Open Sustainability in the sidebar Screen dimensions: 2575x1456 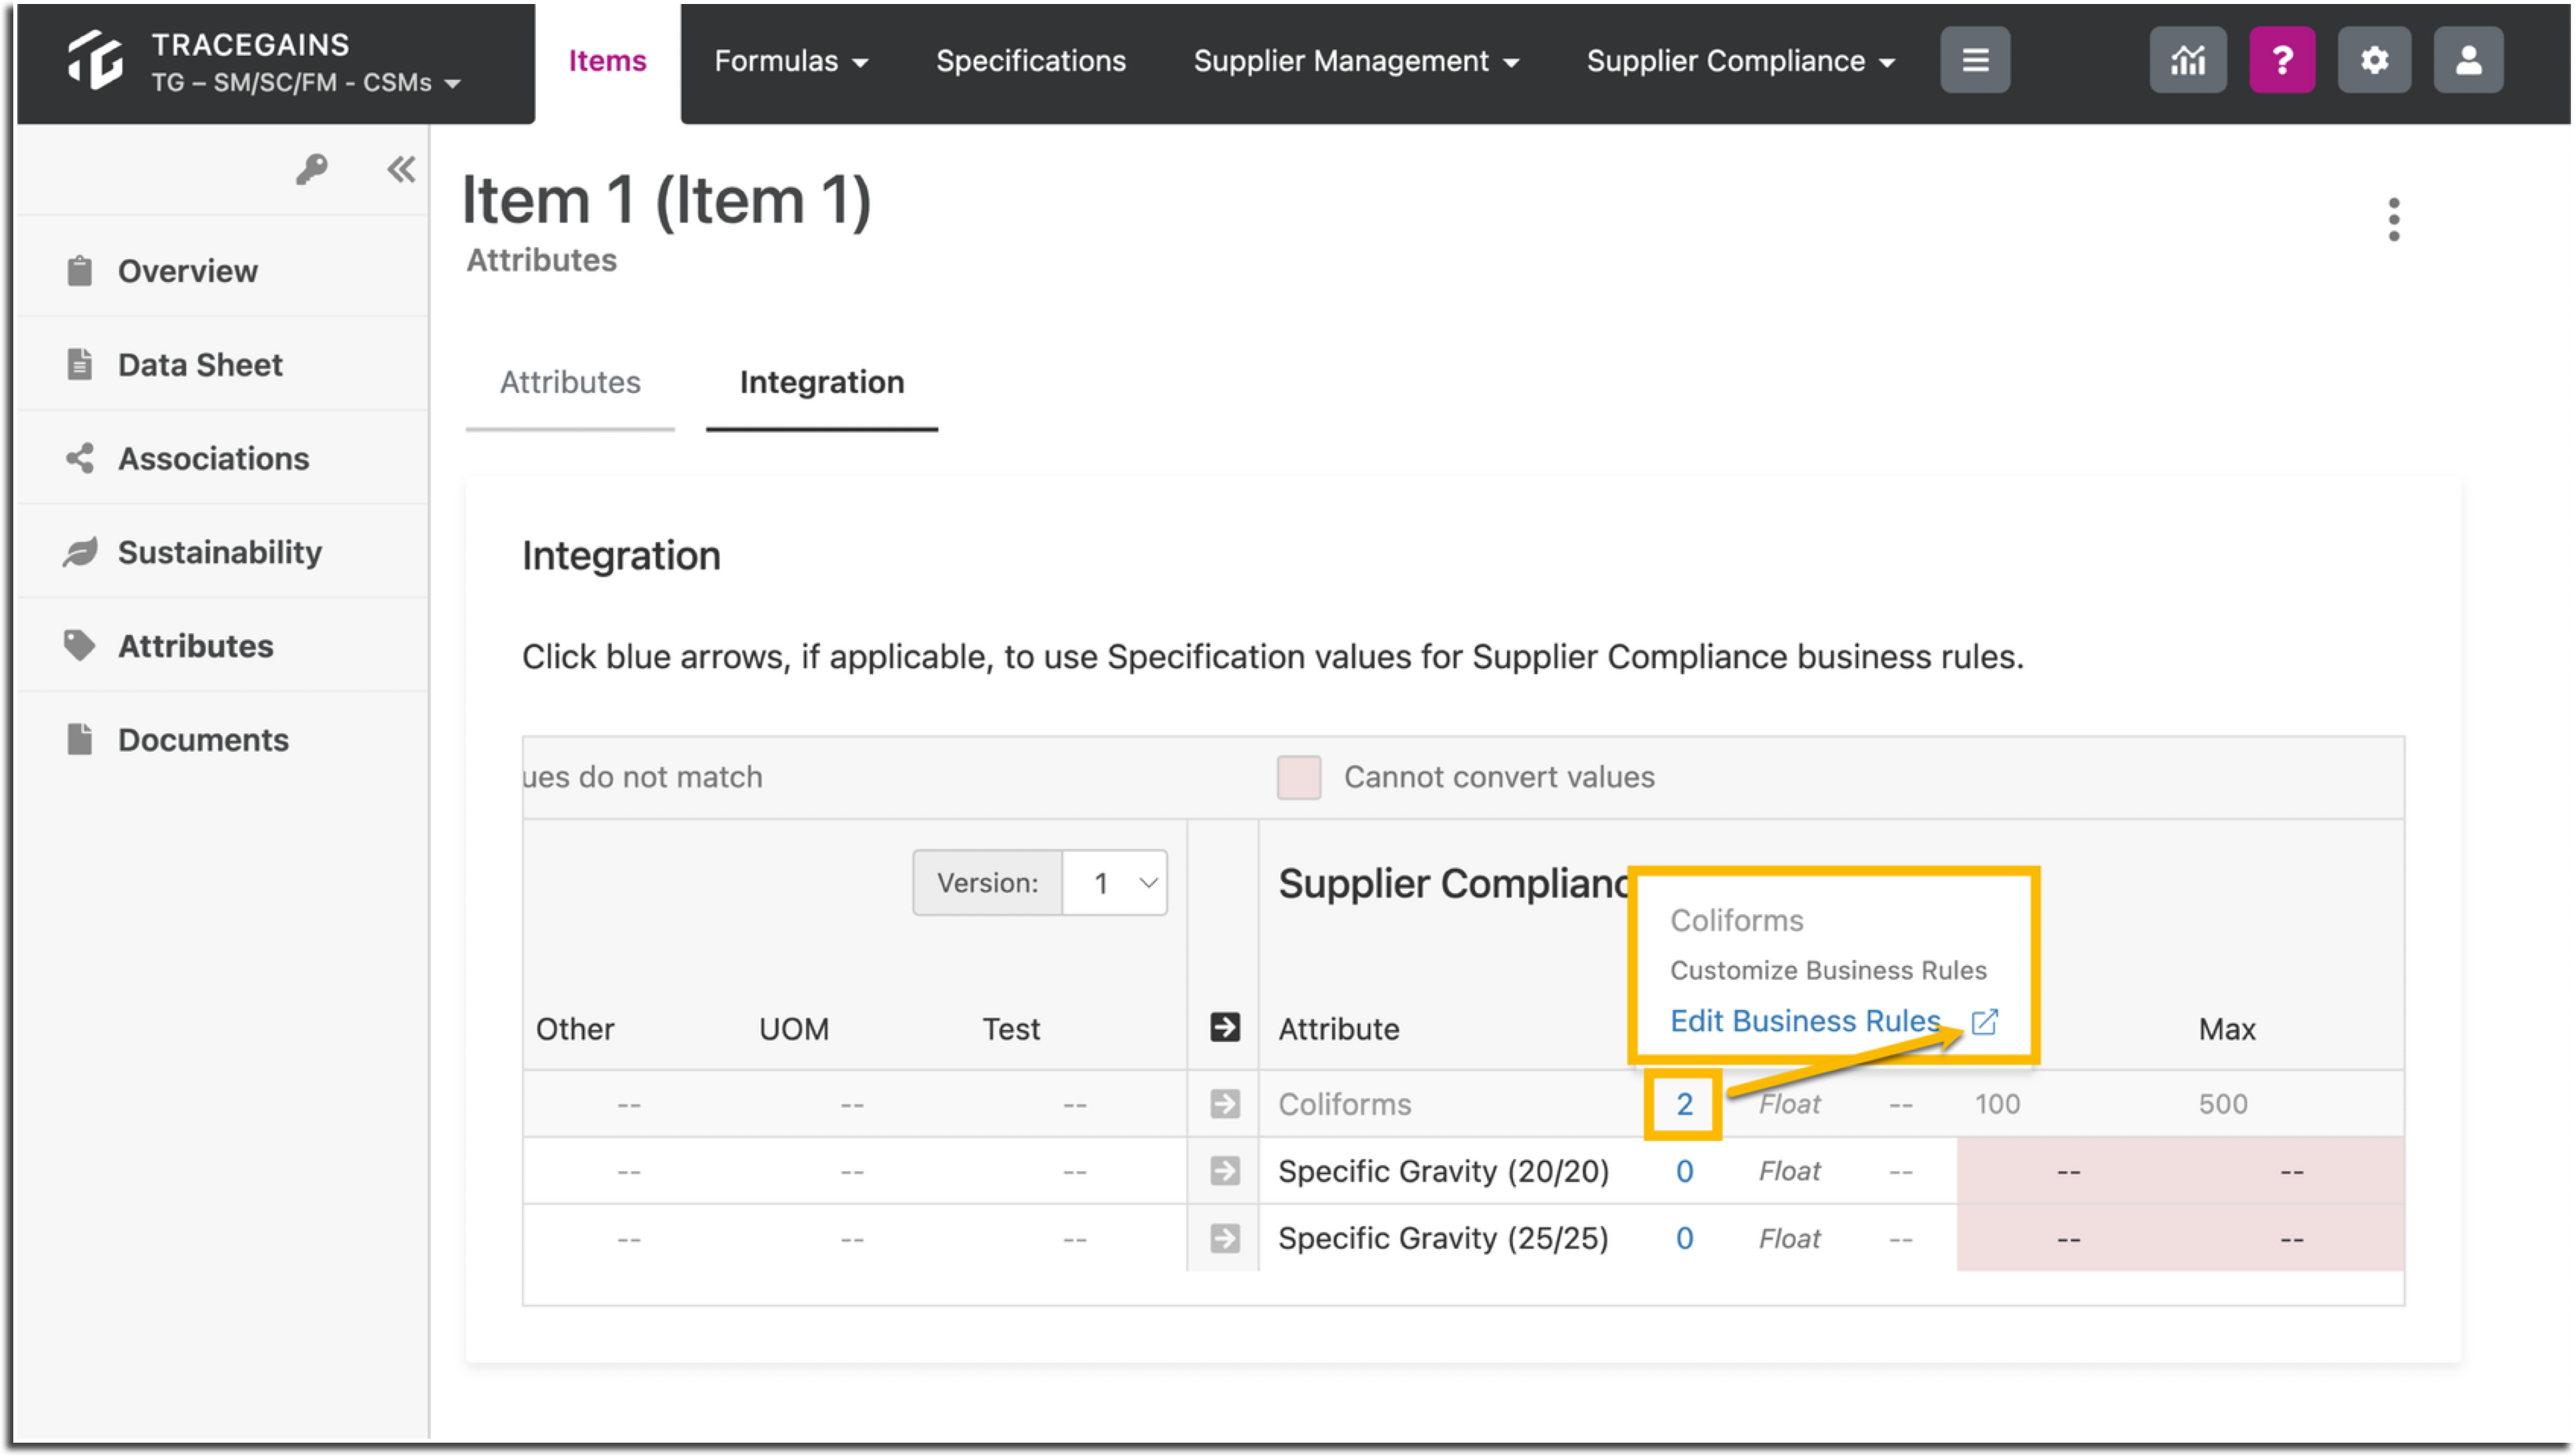point(220,552)
